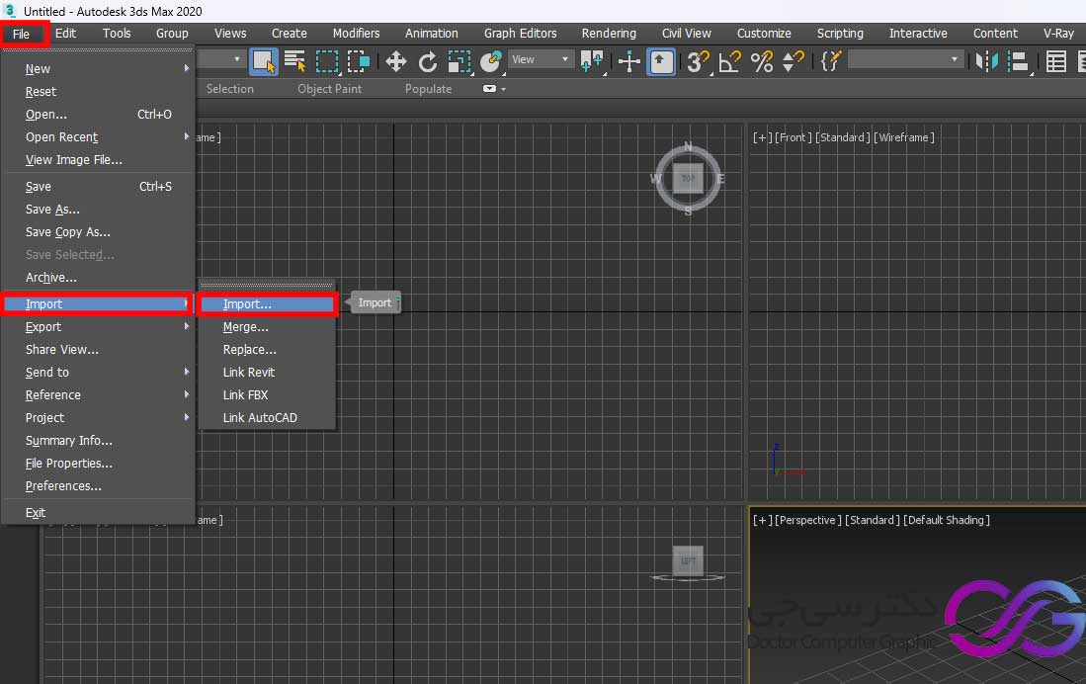This screenshot has width=1086, height=684.
Task: Click Save in the File menu
Action: click(x=98, y=187)
